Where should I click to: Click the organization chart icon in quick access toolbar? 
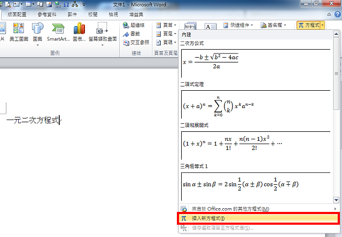[x=75, y=4]
